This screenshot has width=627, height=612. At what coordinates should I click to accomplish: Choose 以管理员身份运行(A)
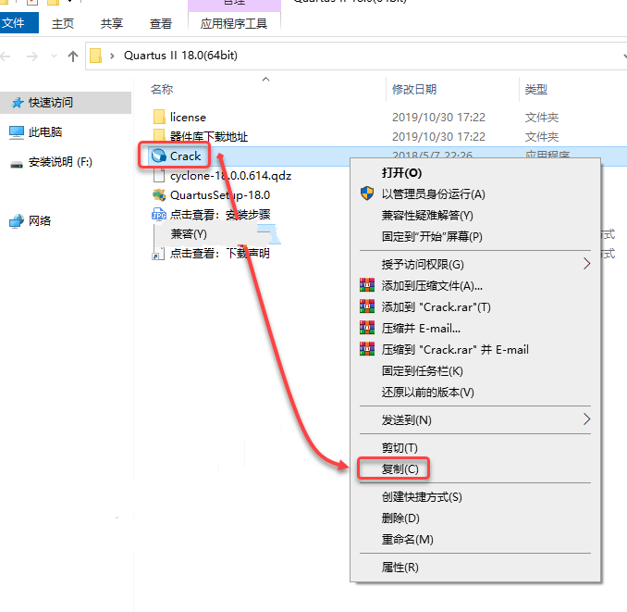click(434, 194)
